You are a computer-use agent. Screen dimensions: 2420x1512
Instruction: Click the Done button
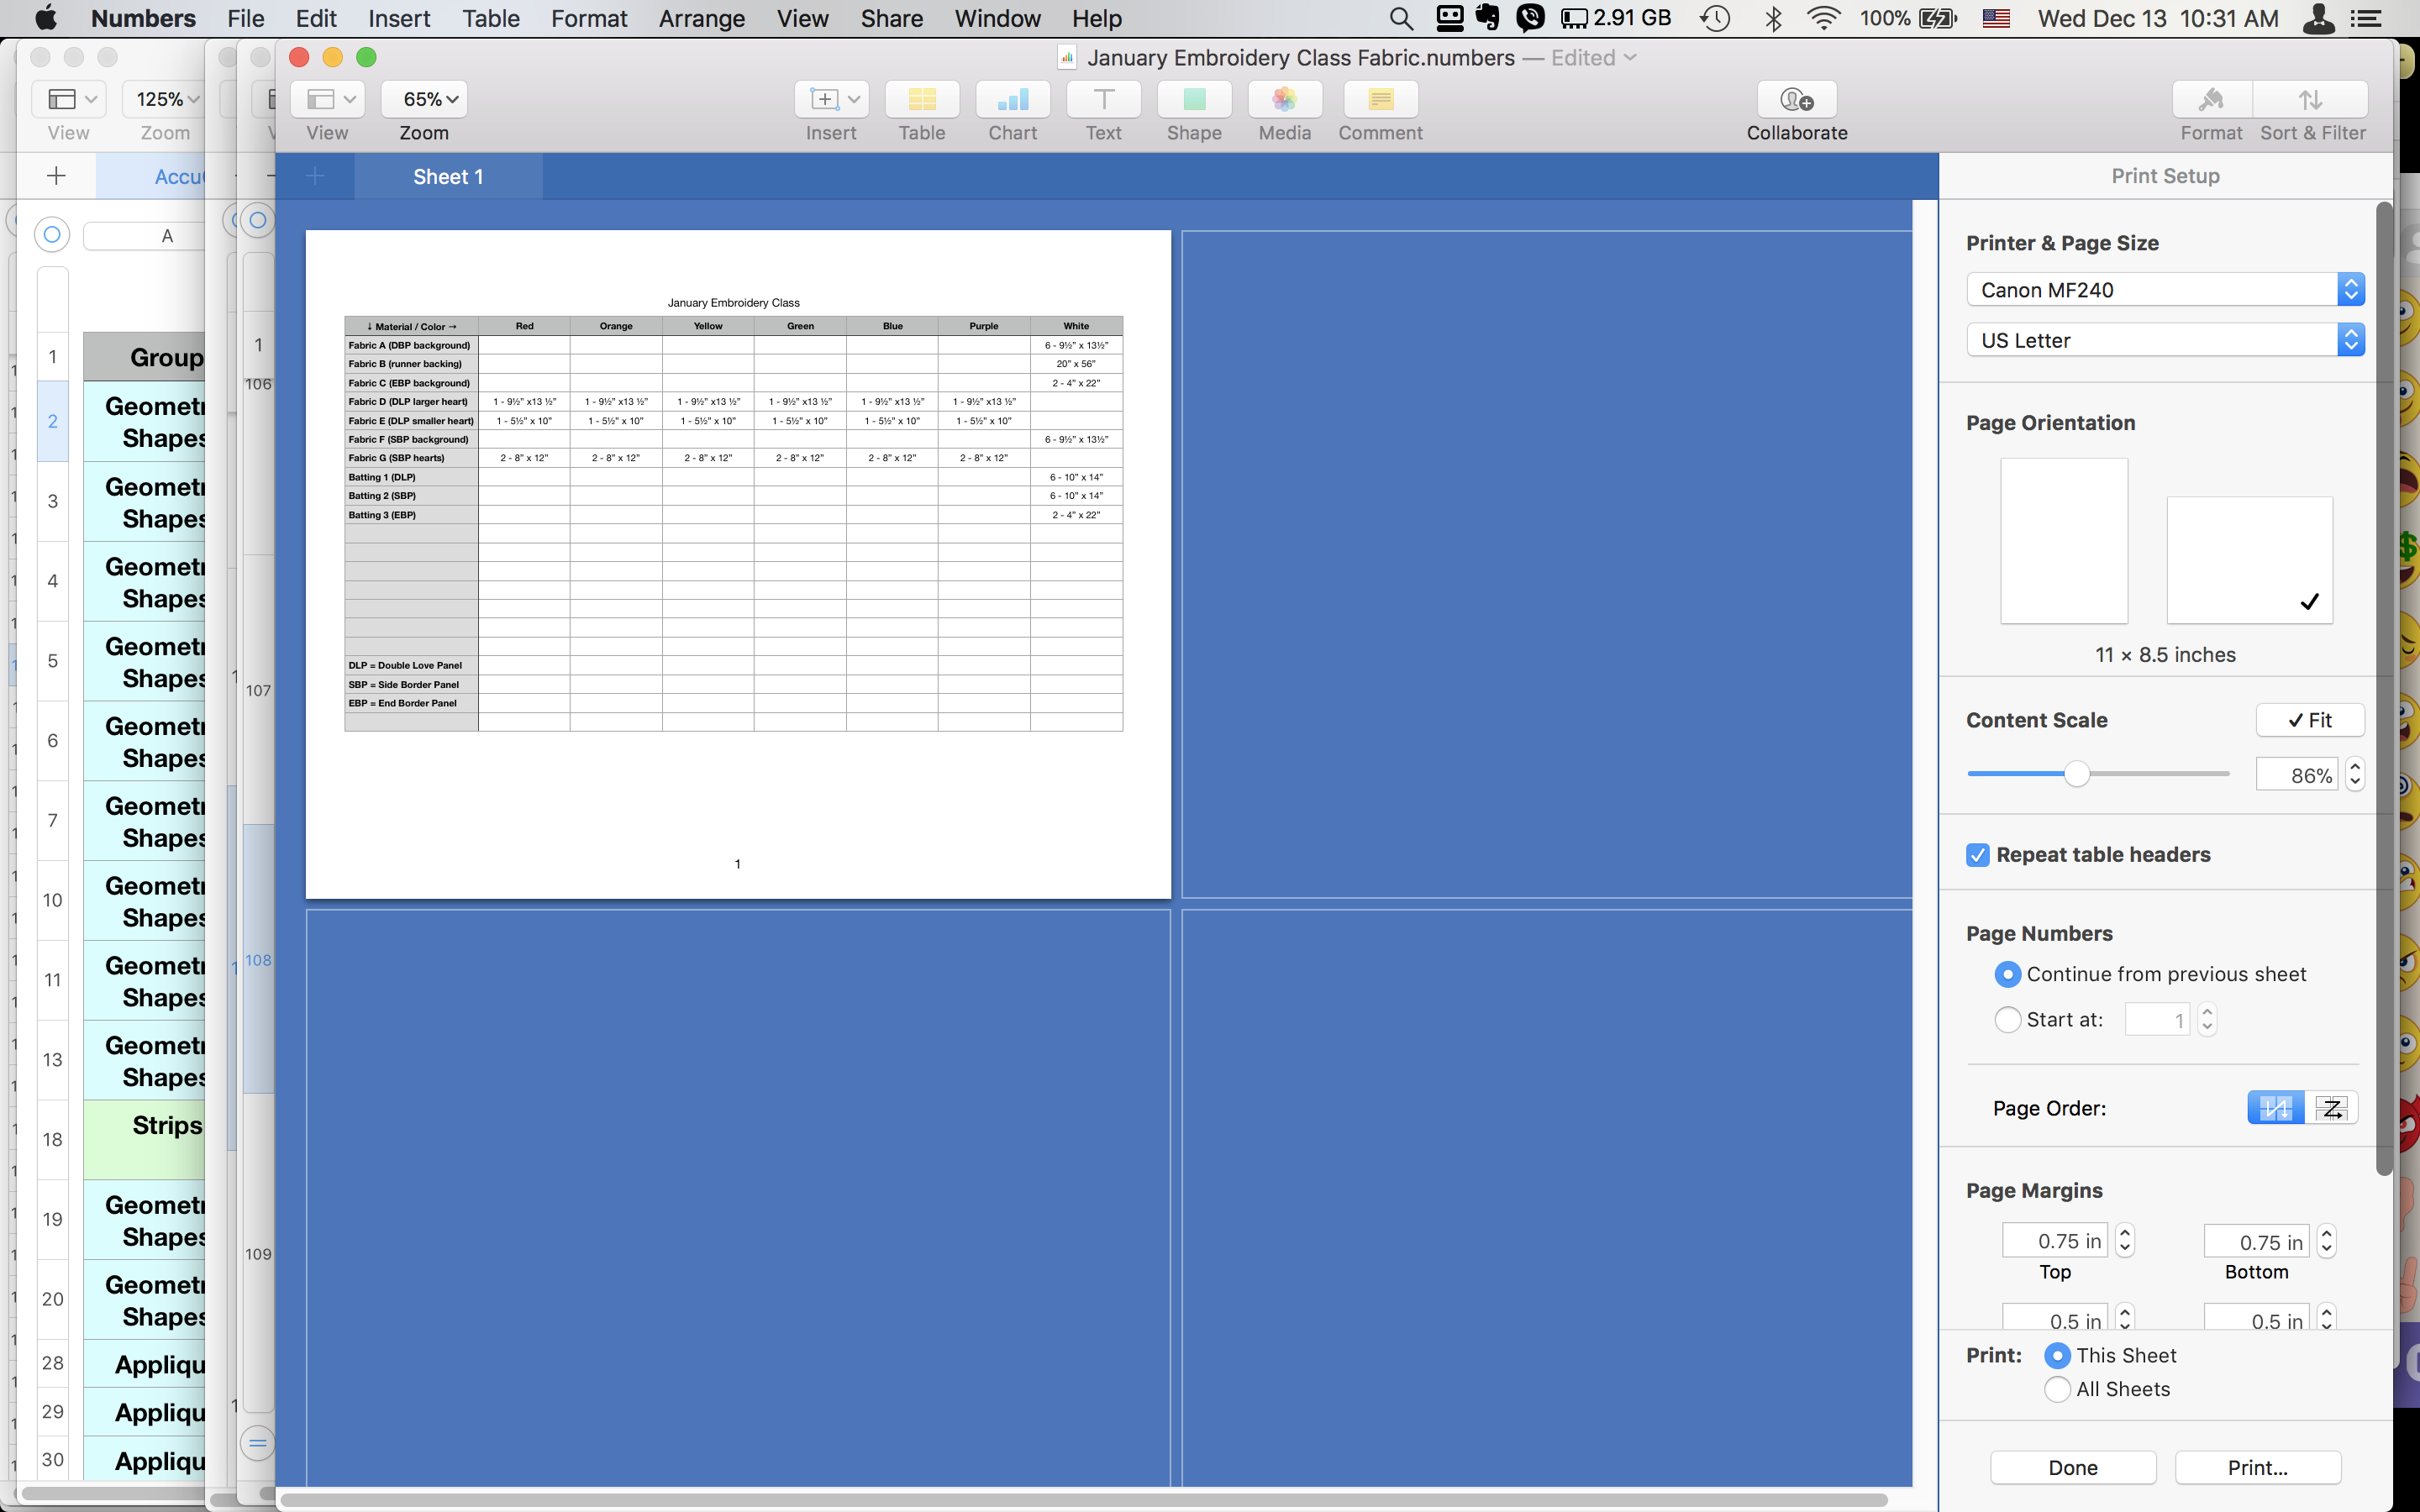tap(2072, 1467)
